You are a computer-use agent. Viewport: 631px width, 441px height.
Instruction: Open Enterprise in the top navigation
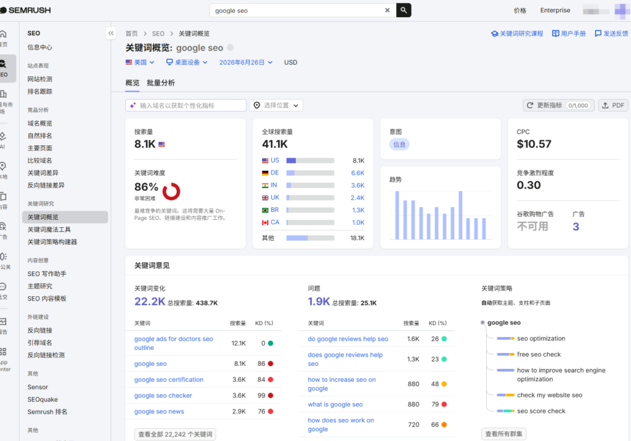point(555,10)
